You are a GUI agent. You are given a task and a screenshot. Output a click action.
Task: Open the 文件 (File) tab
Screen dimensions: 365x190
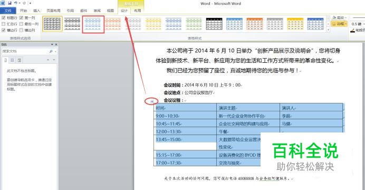(8, 11)
